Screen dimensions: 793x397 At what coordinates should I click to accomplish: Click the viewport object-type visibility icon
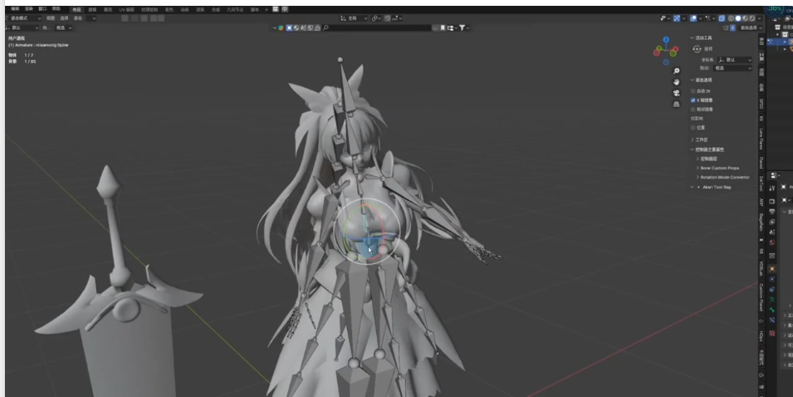pyautogui.click(x=663, y=18)
